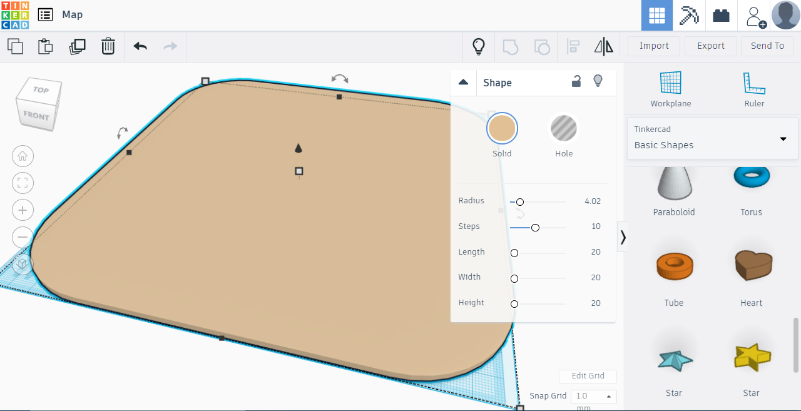The width and height of the screenshot is (801, 411).
Task: Click the Edit Grid button
Action: point(588,376)
